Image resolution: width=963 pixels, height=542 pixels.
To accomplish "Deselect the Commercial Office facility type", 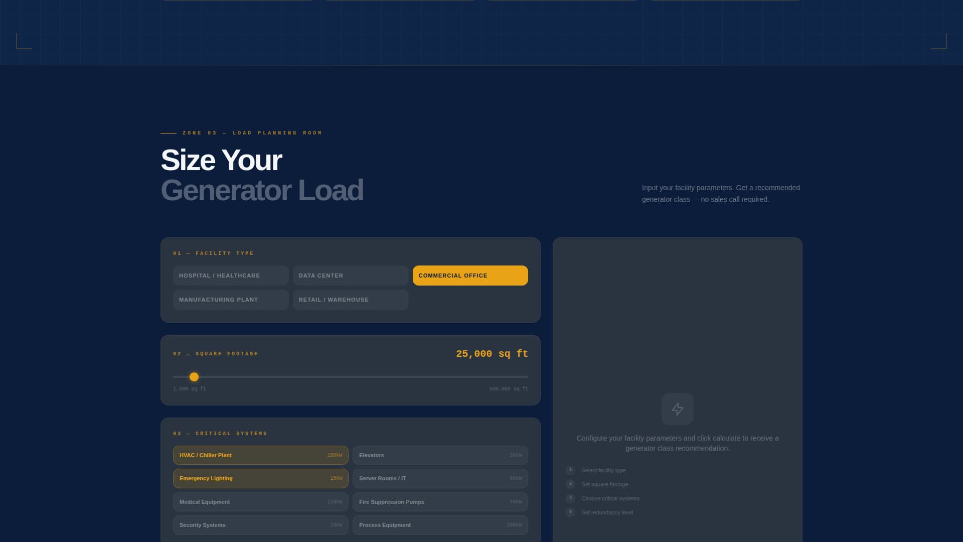I will [x=470, y=276].
